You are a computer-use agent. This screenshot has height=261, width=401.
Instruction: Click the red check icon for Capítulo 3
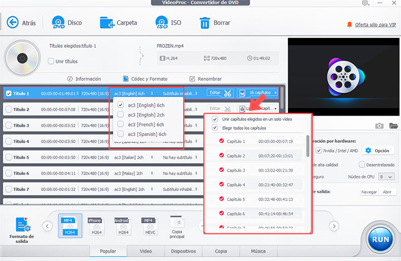click(222, 170)
